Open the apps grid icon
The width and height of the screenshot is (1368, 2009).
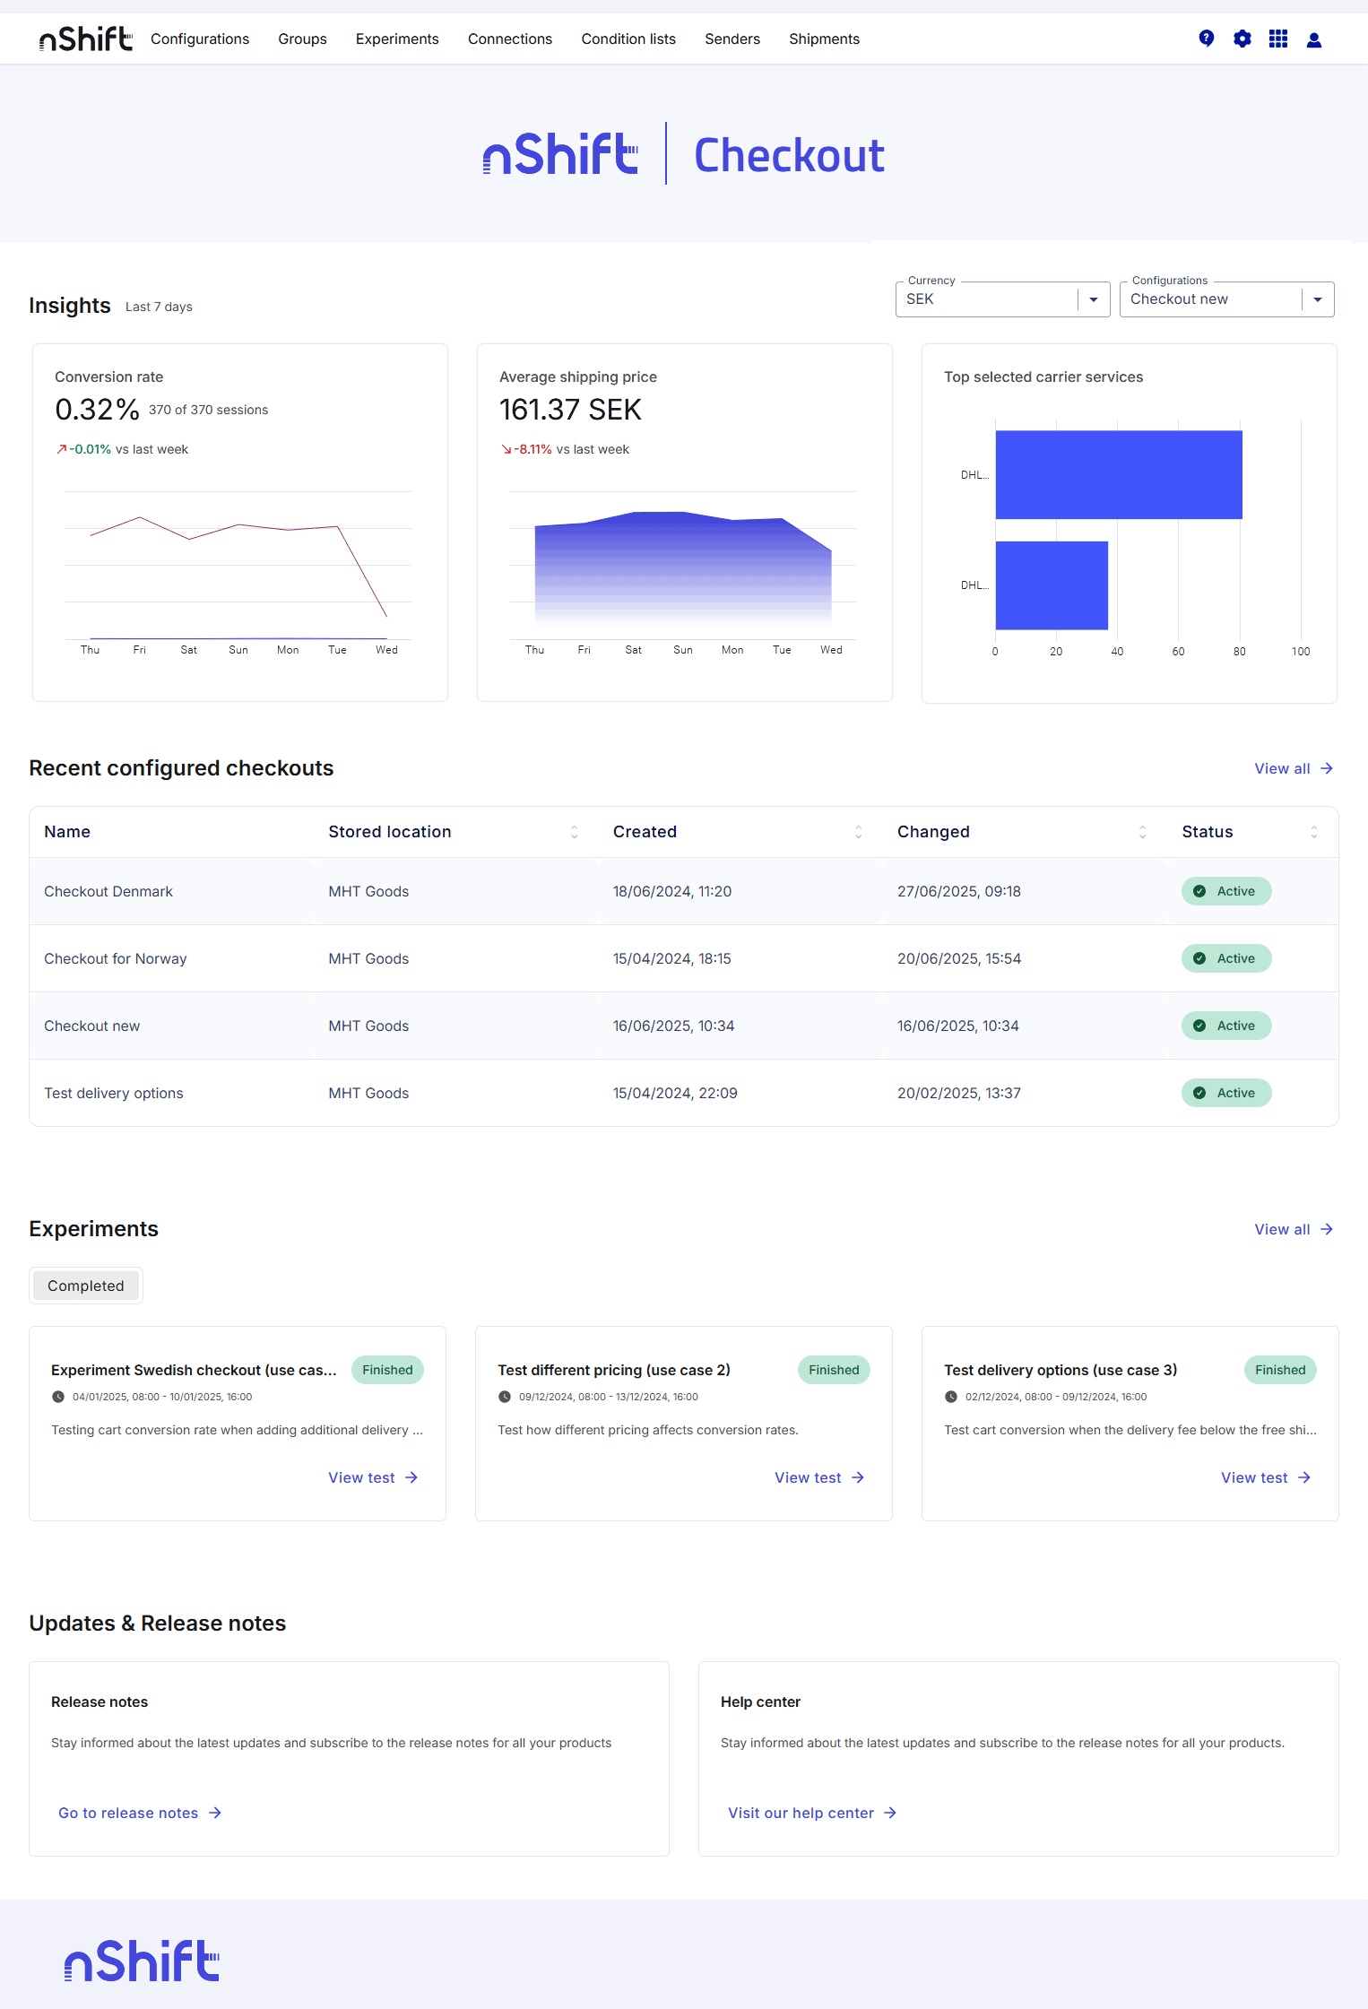[x=1277, y=39]
